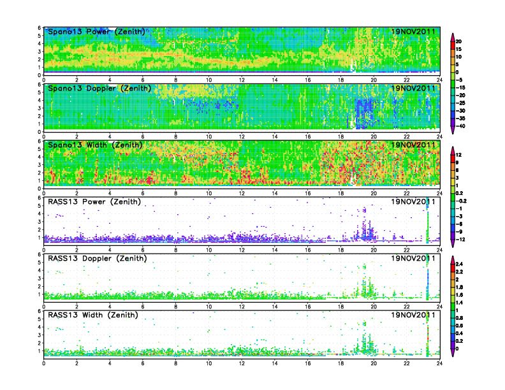Click the colorbar label -30

[x=460, y=111]
